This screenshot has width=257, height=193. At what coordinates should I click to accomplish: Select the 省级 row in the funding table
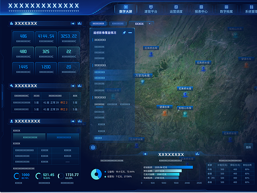[230, 174]
